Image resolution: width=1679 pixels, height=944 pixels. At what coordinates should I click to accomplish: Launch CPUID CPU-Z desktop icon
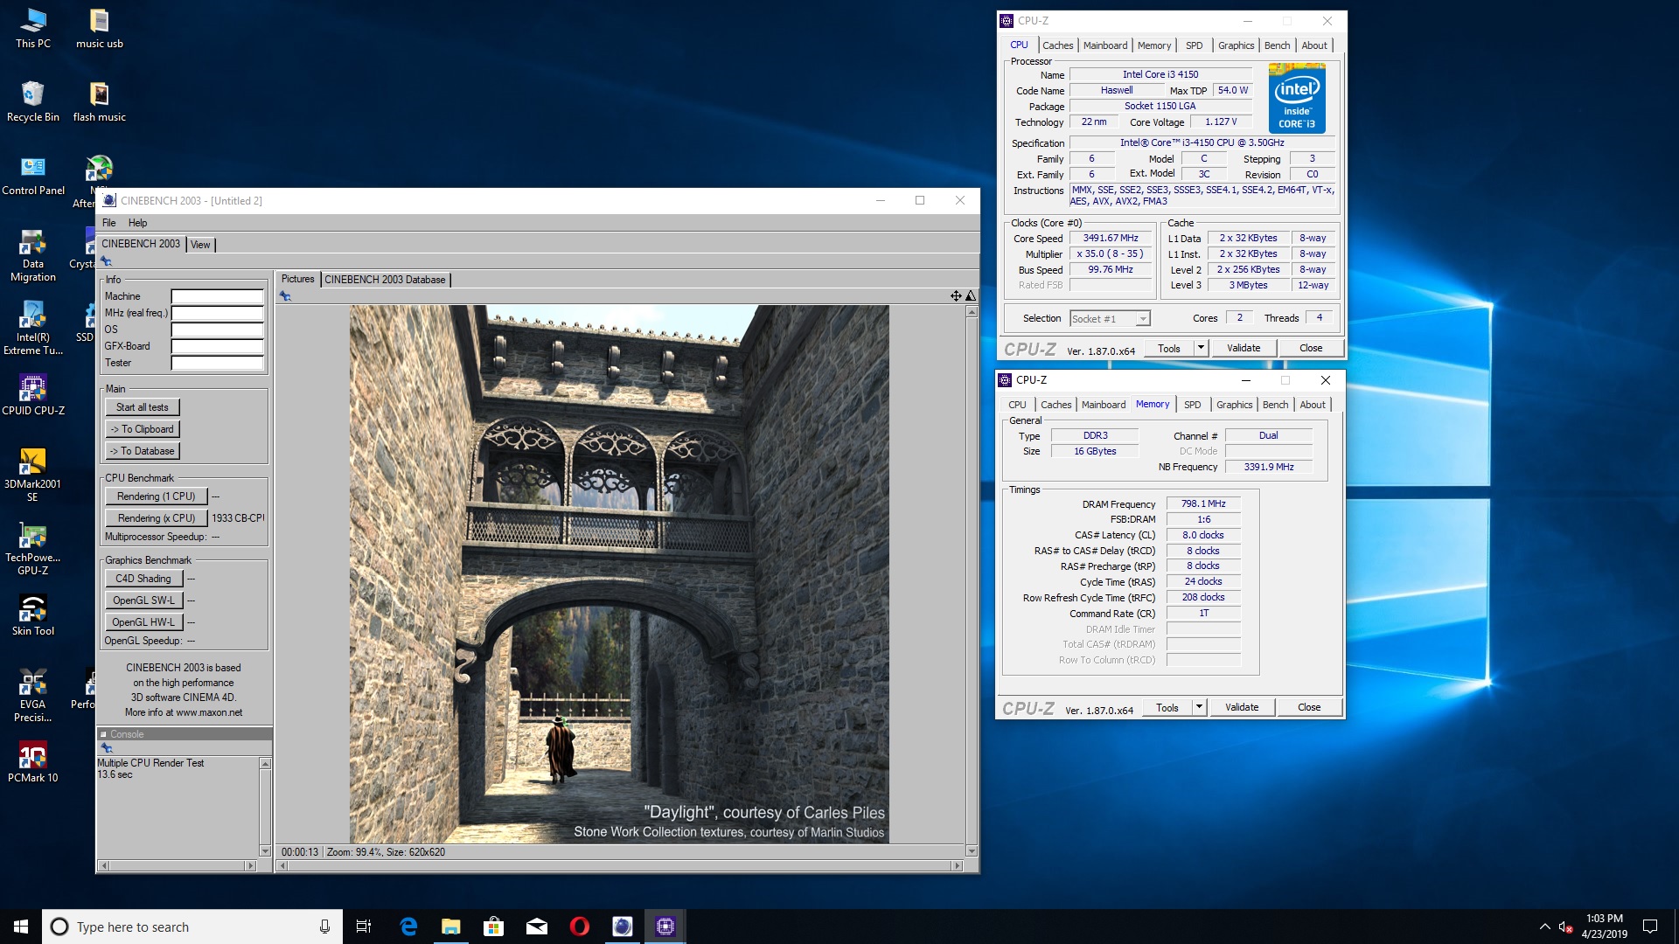[x=33, y=395]
